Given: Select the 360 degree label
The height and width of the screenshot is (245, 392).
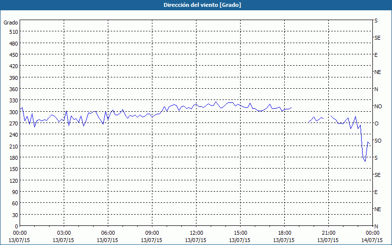Looking at the screenshot, I should pos(14,89).
